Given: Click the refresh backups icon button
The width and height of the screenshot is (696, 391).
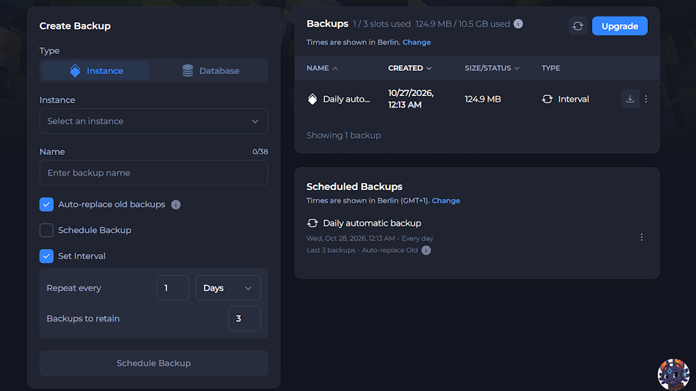Looking at the screenshot, I should tap(578, 26).
